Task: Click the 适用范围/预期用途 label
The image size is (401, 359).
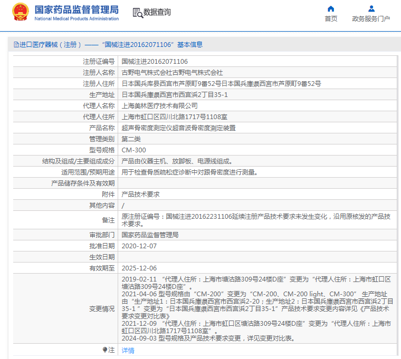Action: (88, 172)
